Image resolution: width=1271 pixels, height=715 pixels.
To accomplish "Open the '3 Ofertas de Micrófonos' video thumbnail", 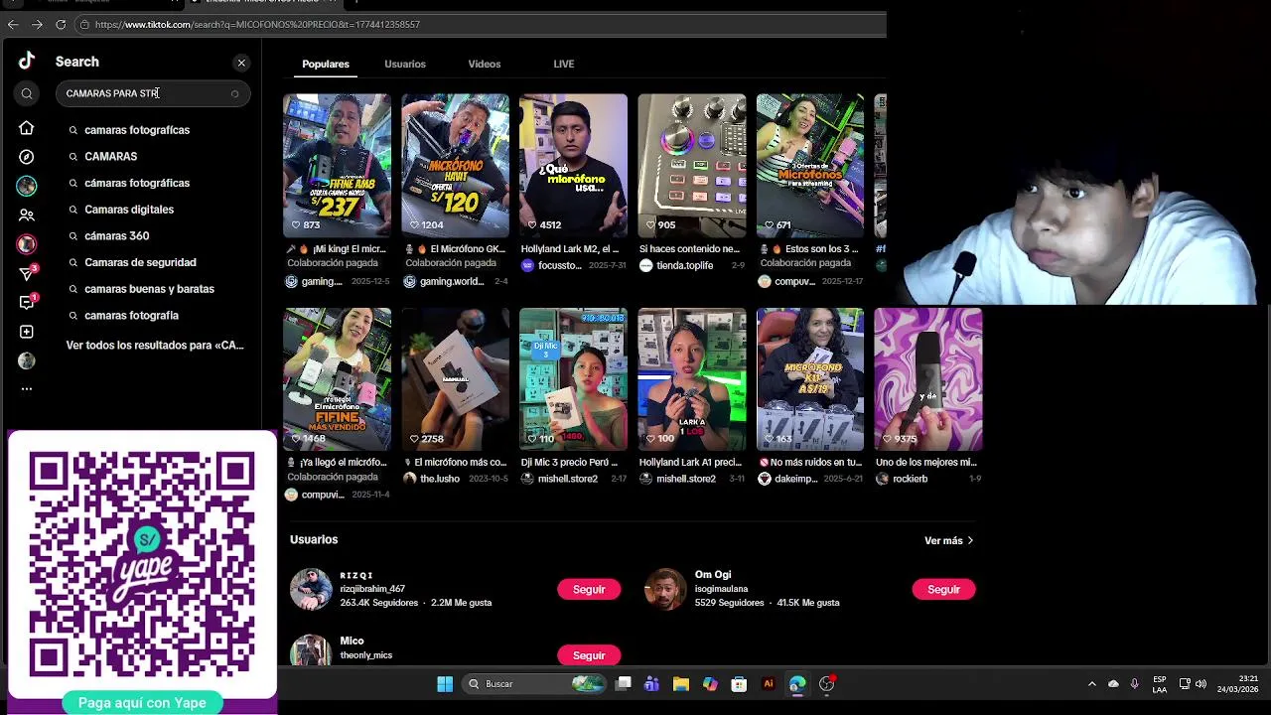I will click(810, 165).
